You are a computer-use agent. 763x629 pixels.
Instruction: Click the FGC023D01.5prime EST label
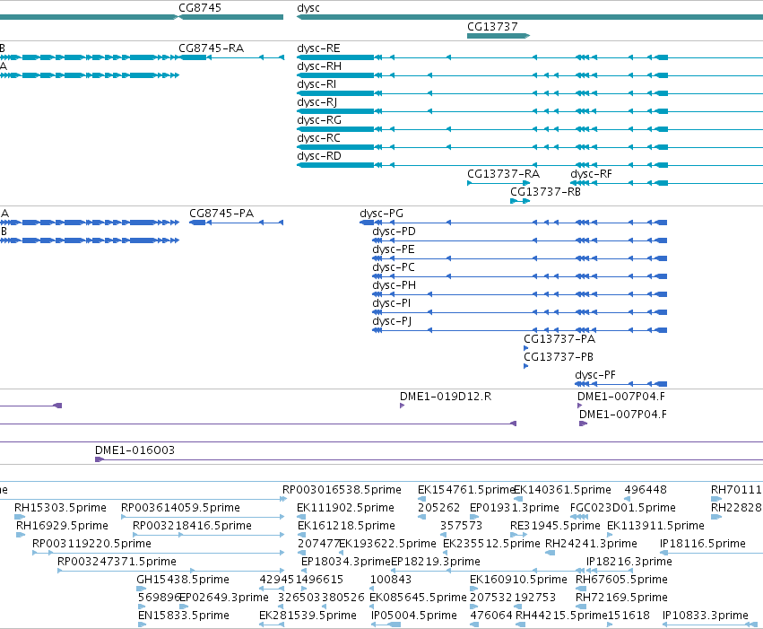coord(623,508)
